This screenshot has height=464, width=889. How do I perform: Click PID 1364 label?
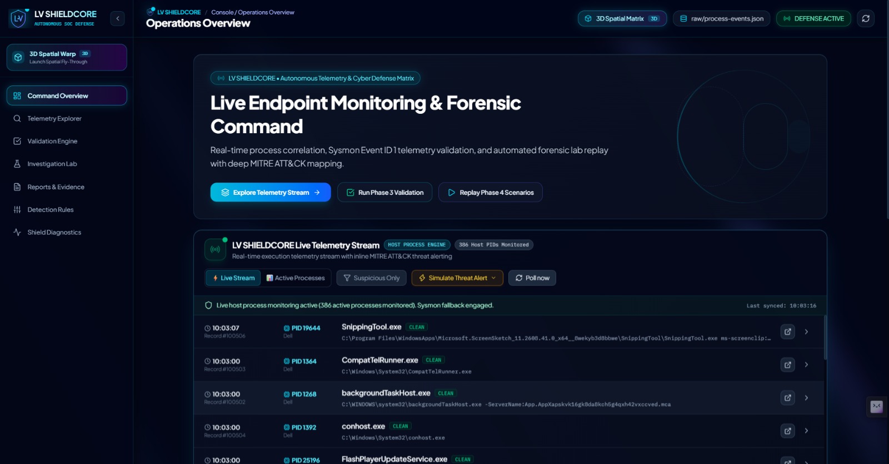(x=300, y=361)
